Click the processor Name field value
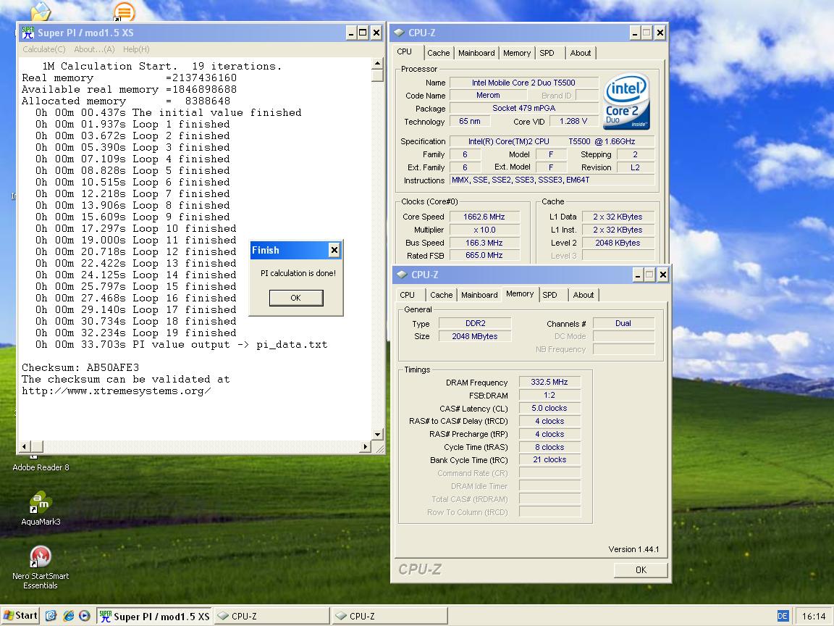The width and height of the screenshot is (834, 626). click(x=524, y=83)
